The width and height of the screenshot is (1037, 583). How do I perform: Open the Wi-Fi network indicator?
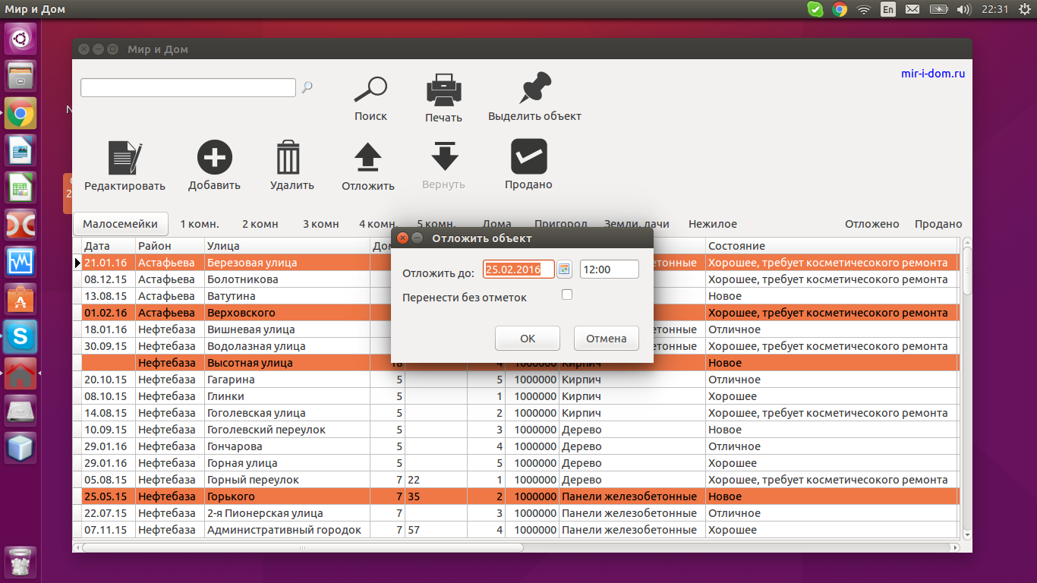[x=863, y=9]
